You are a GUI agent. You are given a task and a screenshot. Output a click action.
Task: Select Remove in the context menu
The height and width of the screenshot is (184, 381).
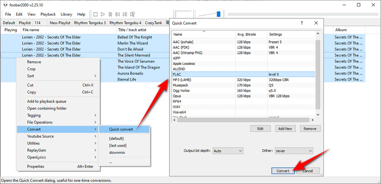tap(58, 62)
